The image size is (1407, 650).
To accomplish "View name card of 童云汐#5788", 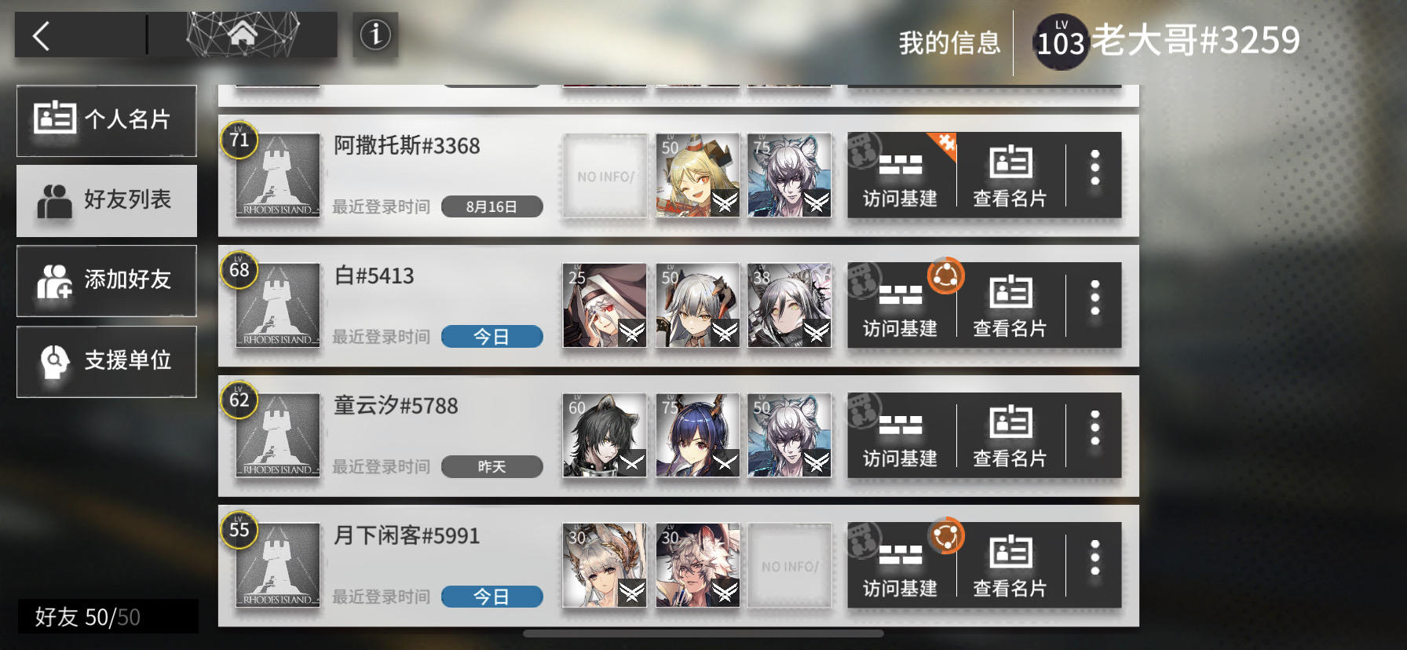I will 1010,435.
